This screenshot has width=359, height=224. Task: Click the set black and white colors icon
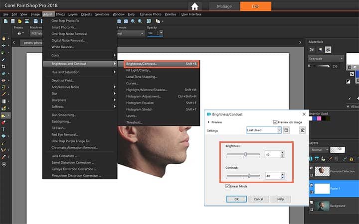[x=348, y=82]
